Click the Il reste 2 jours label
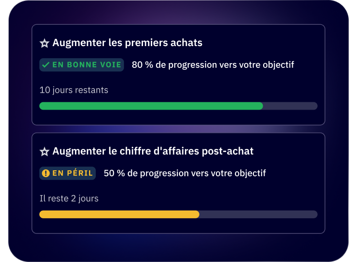 [x=69, y=198]
